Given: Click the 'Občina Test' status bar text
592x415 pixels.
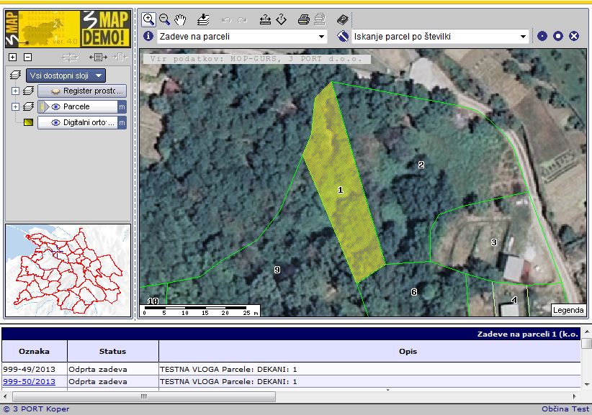Looking at the screenshot, I should [565, 409].
